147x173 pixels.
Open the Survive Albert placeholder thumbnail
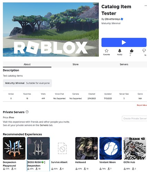(x=62, y=148)
